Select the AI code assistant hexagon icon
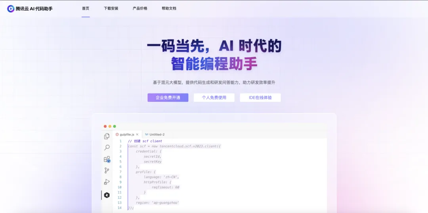428x213 pixels. click(107, 195)
